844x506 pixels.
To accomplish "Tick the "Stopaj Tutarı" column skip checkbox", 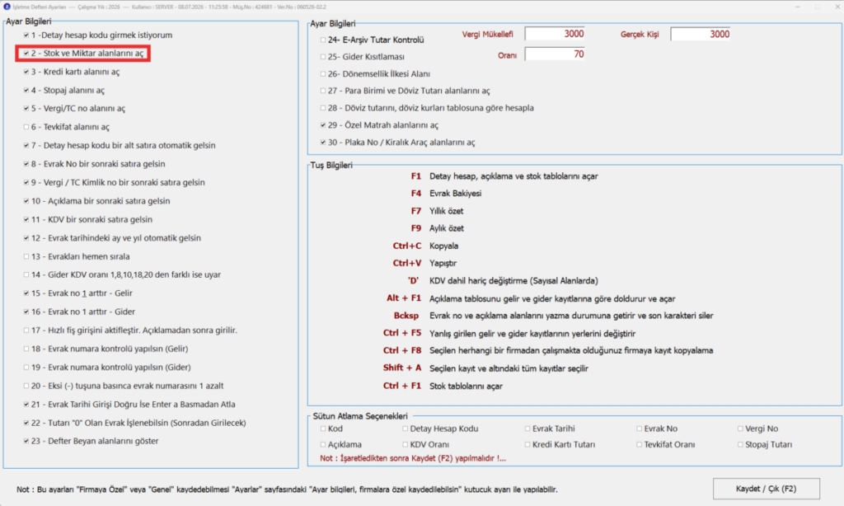I will click(741, 445).
